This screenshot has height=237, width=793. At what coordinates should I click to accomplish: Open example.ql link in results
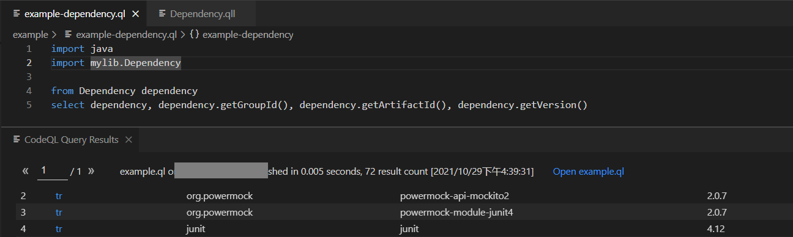588,172
